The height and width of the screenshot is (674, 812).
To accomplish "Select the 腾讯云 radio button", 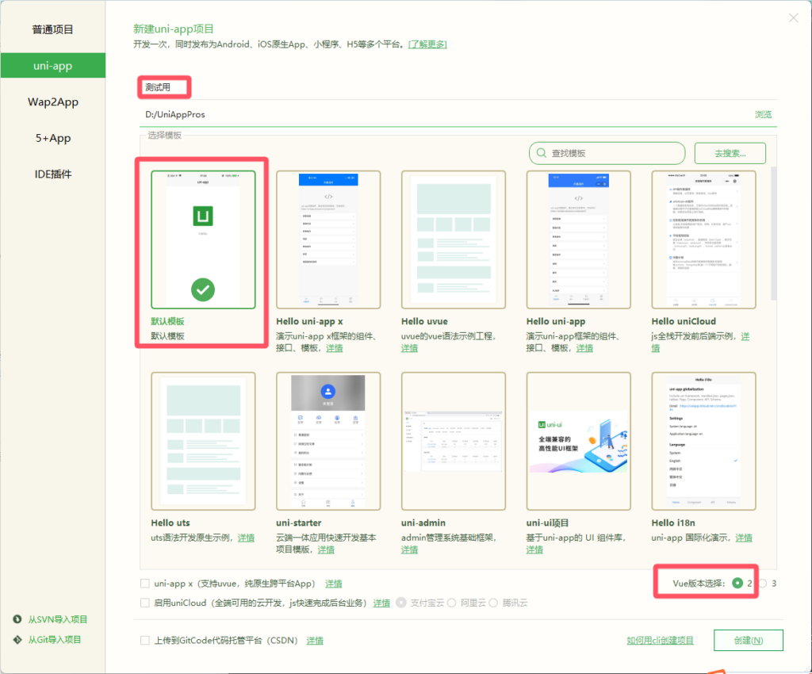I will 493,603.
